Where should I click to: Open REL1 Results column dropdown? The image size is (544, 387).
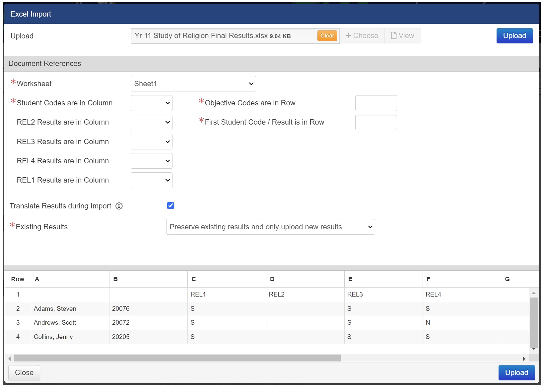click(x=152, y=180)
